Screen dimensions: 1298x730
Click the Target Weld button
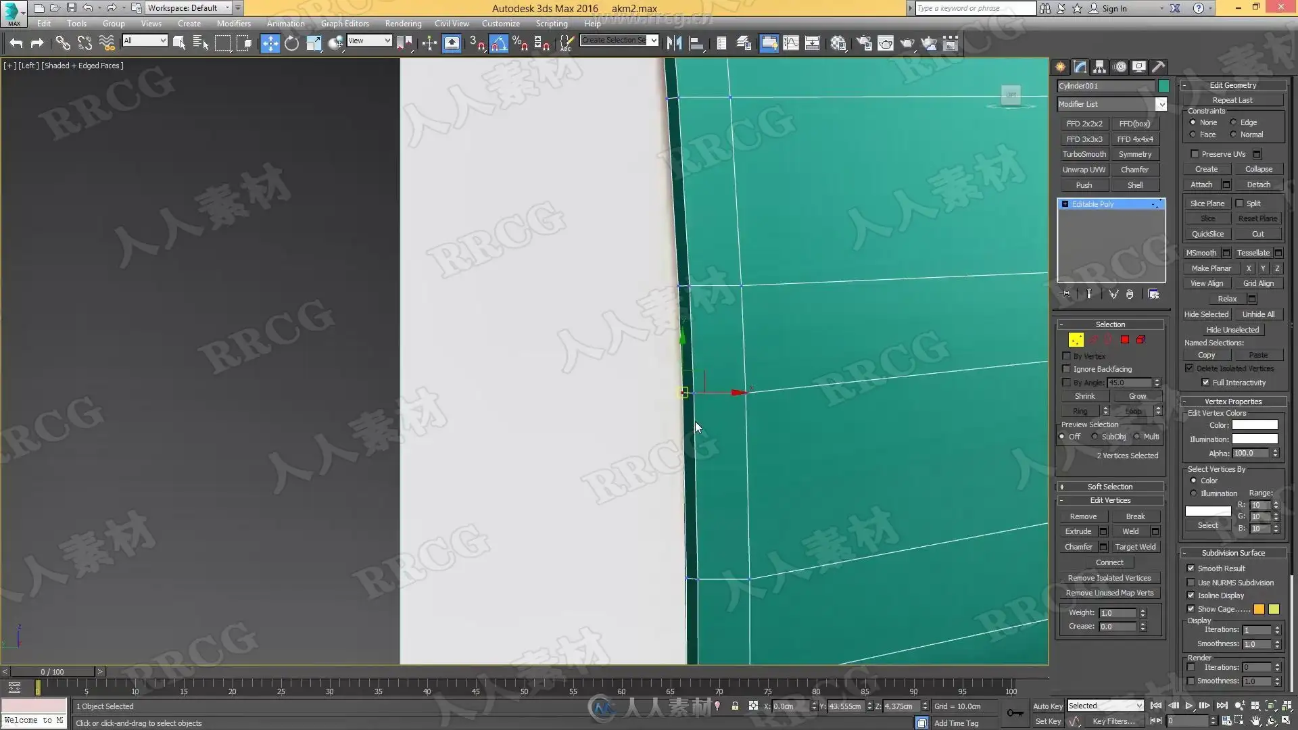(x=1135, y=547)
